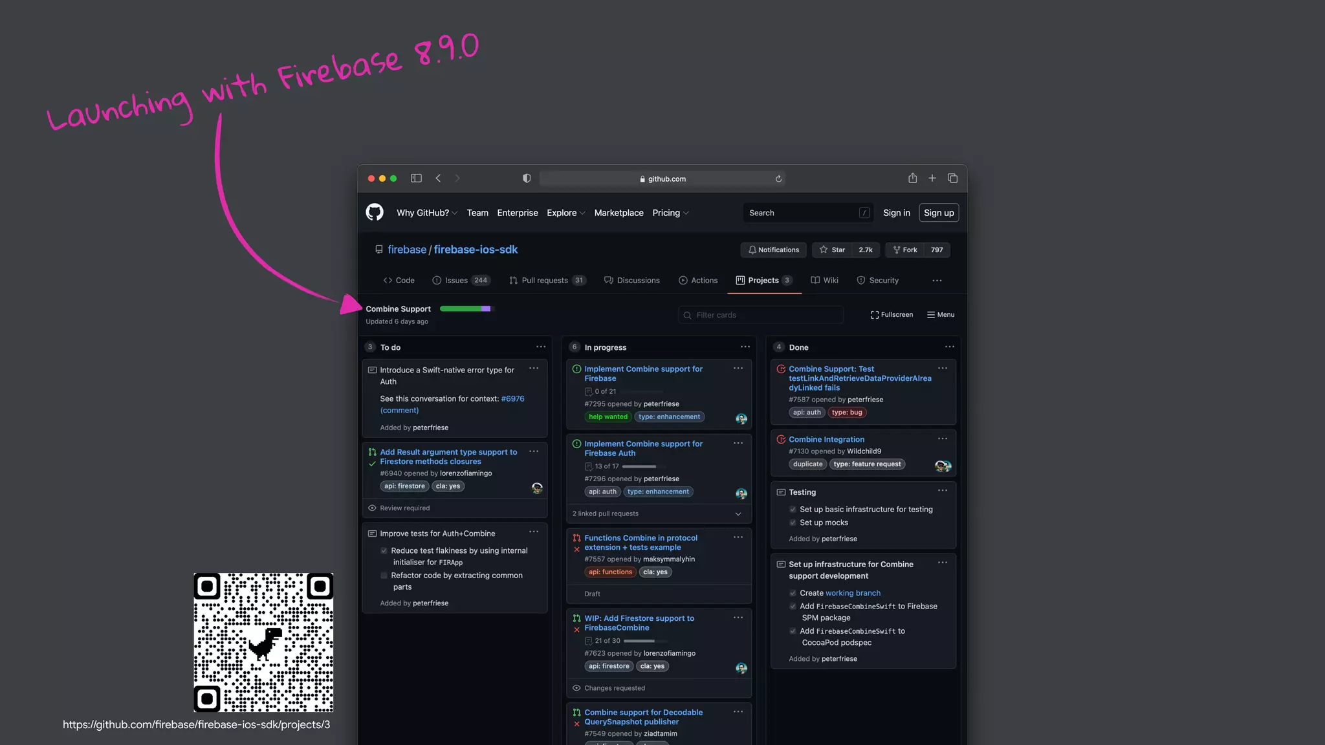The height and width of the screenshot is (745, 1325).
Task: Focus GitHub Search field
Action: tap(808, 213)
